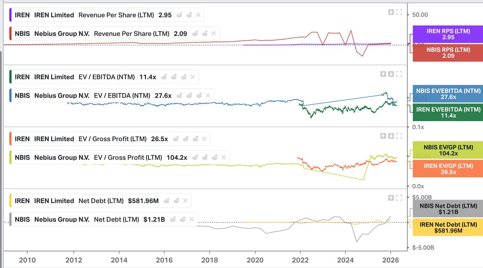Maximize the Revenue Per Share pane

399,12
